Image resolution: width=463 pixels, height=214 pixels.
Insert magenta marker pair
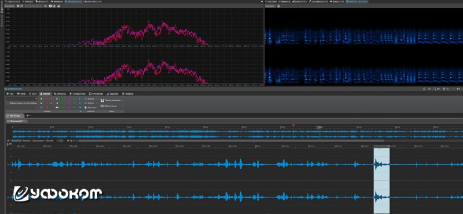coord(68,108)
